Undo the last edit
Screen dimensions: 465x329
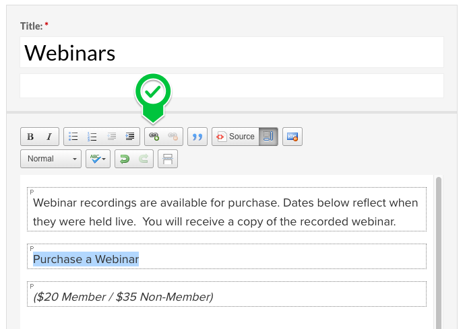pyautogui.click(x=125, y=159)
